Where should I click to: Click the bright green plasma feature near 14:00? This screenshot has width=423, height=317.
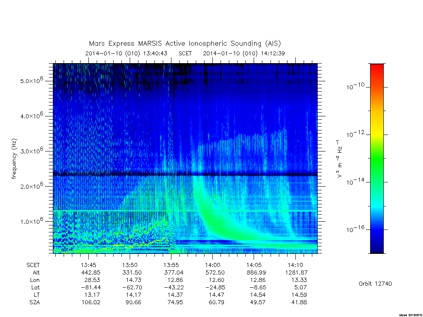pos(216,218)
